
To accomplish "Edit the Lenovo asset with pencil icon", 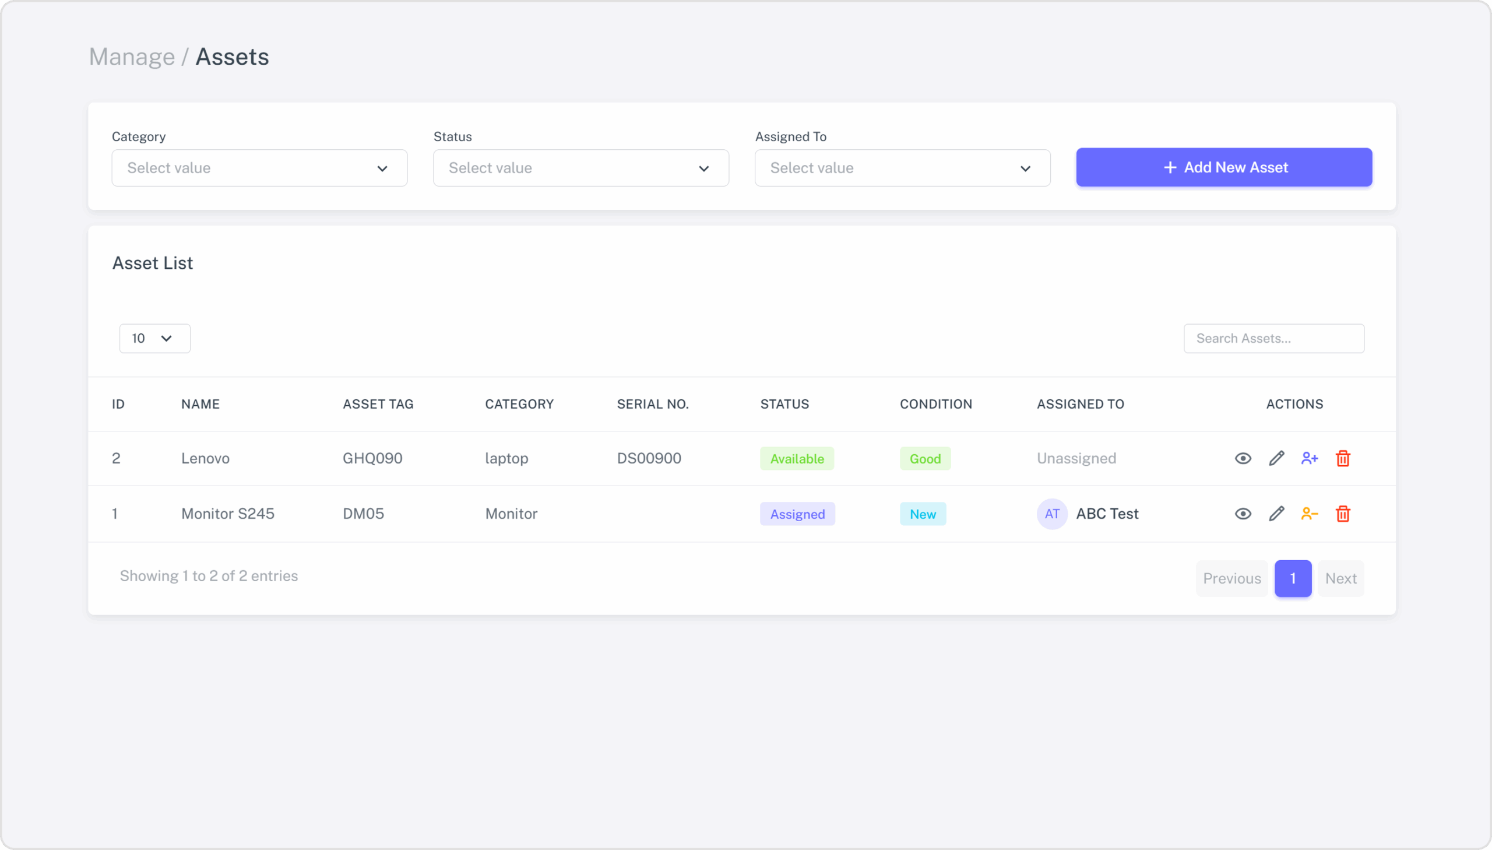I will tap(1276, 458).
